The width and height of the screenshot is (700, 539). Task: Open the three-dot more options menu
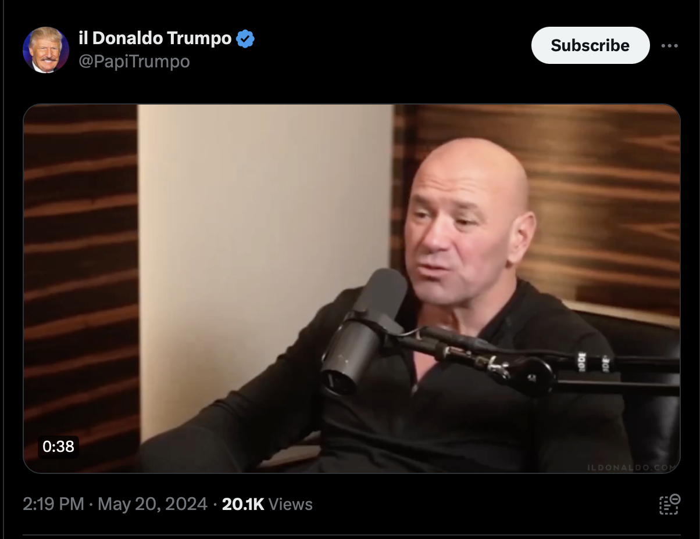pyautogui.click(x=670, y=46)
